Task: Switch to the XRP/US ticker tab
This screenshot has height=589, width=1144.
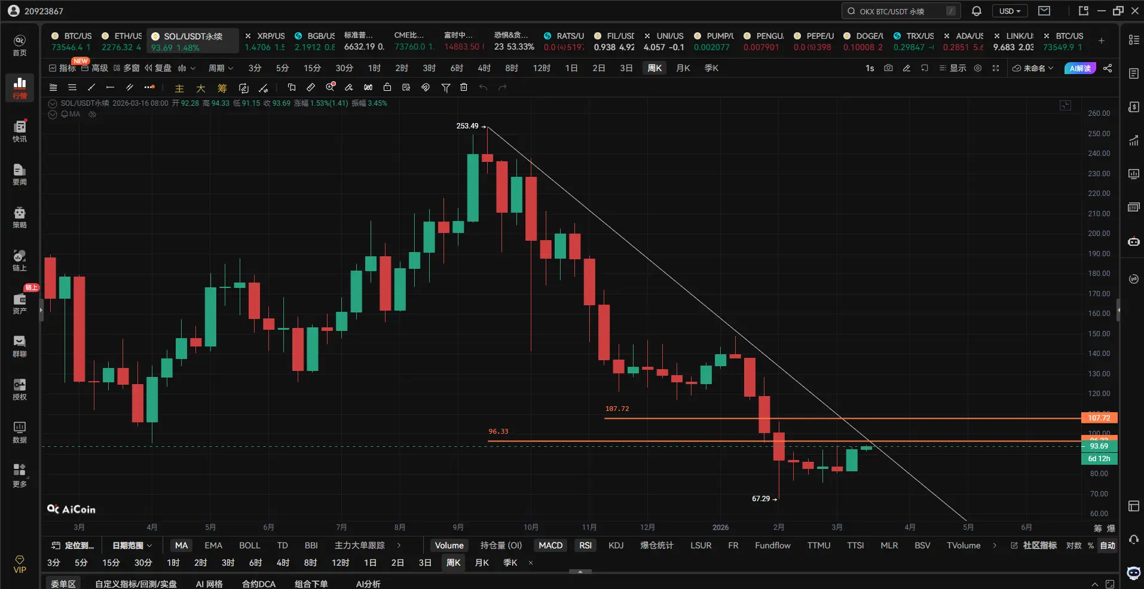Action: pyautogui.click(x=265, y=41)
